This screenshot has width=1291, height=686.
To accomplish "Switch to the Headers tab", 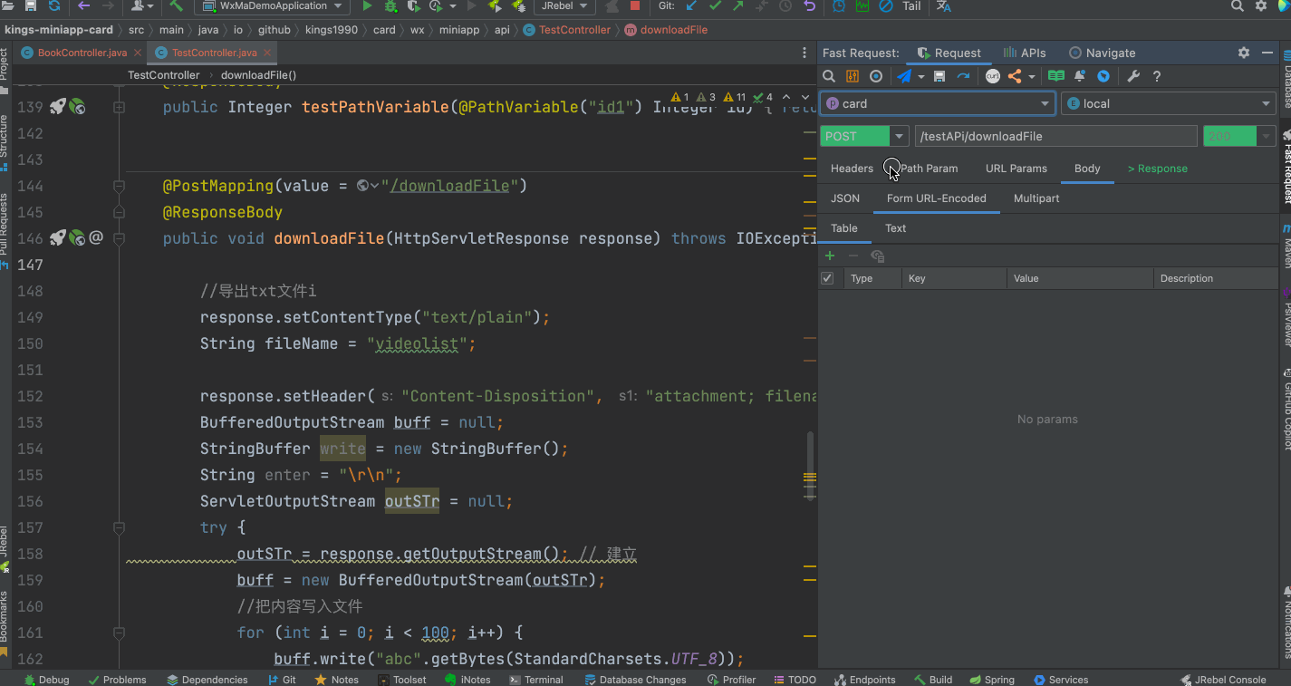I will (x=852, y=169).
